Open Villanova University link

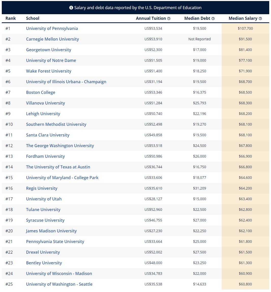coord(45,103)
